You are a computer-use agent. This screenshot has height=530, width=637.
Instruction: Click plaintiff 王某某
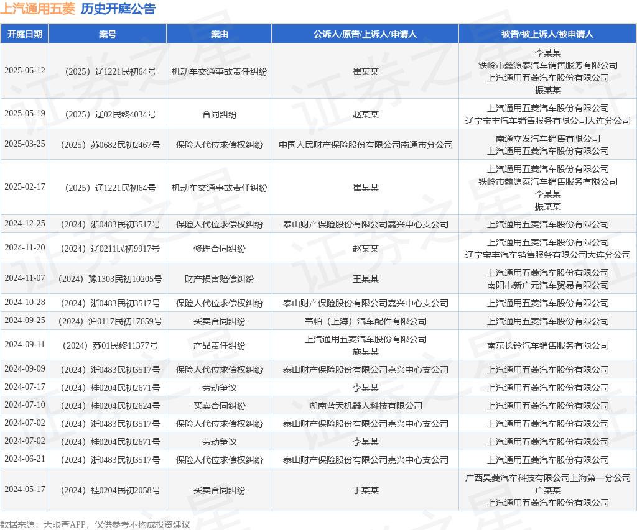point(366,279)
